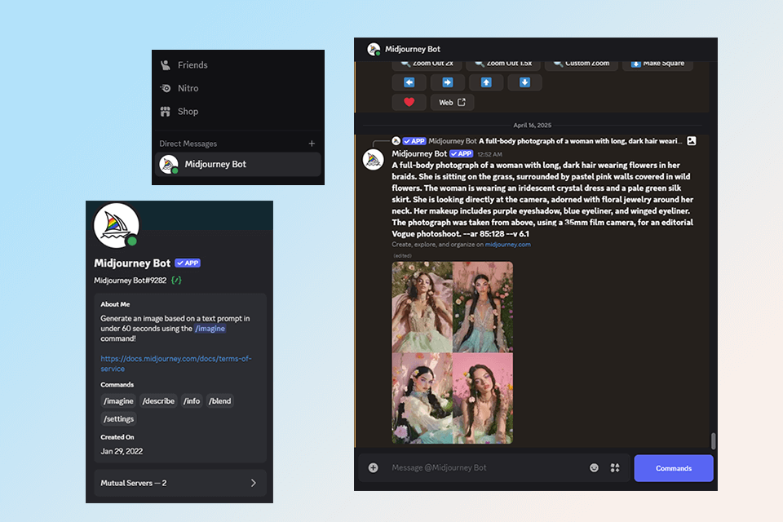
Task: Click the Nitro speed icon
Action: click(x=166, y=88)
